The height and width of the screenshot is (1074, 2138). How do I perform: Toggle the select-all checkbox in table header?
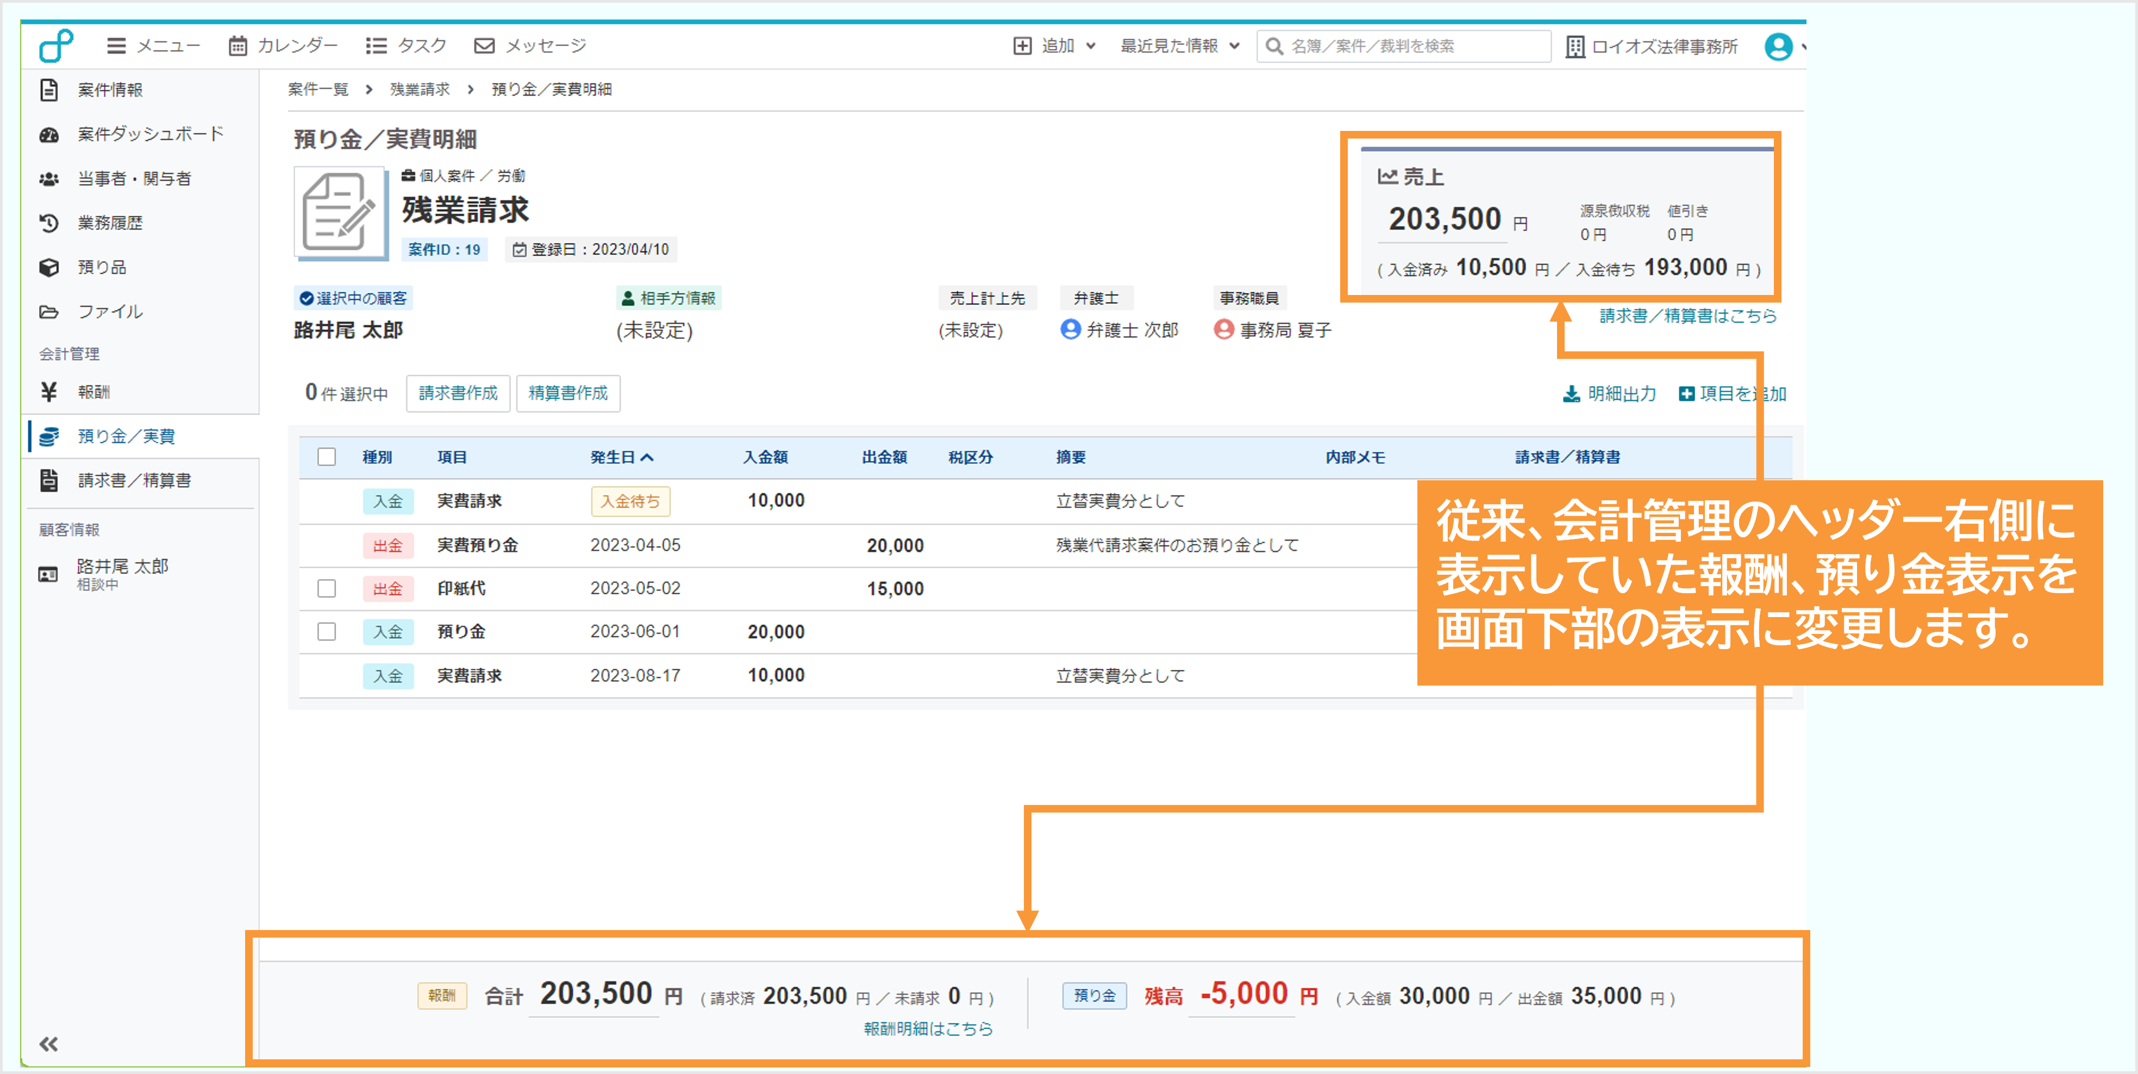point(327,457)
